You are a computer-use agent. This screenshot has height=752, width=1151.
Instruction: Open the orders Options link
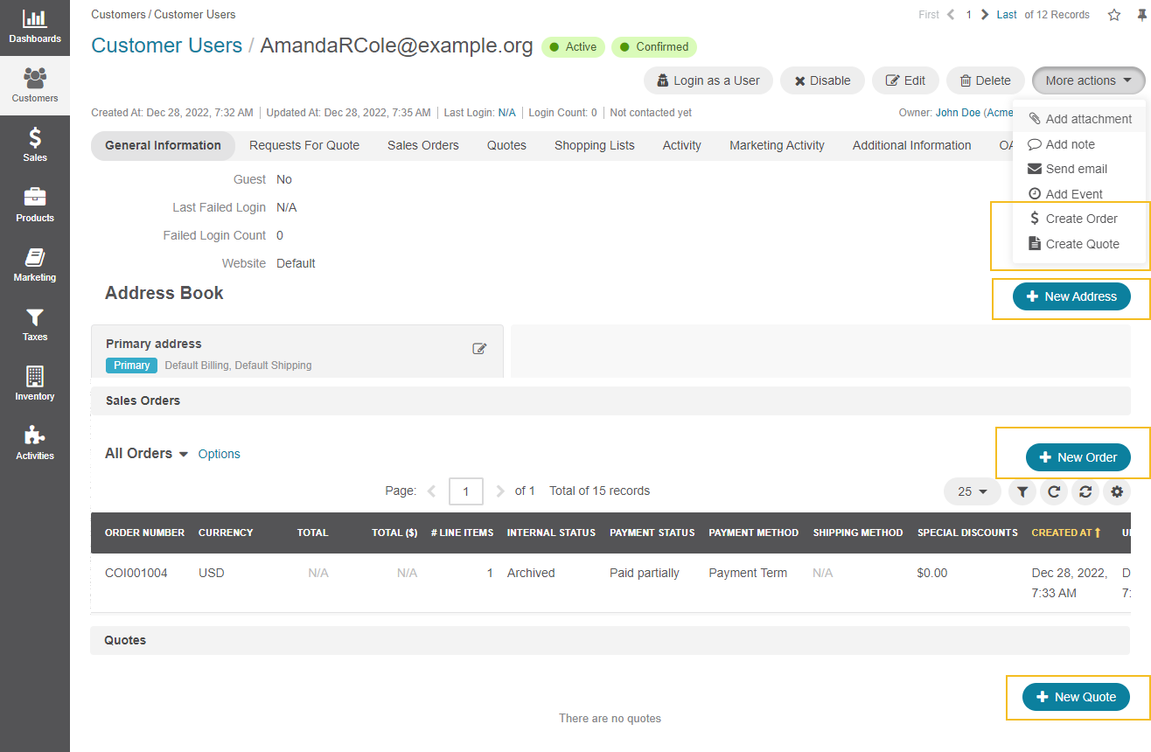(220, 454)
